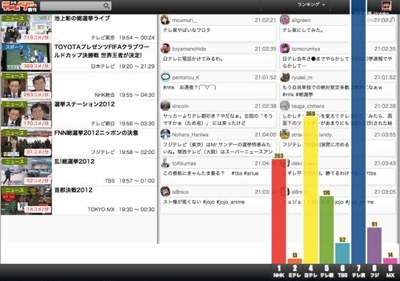Click Nohara_Haniwa user avatar

point(165,134)
